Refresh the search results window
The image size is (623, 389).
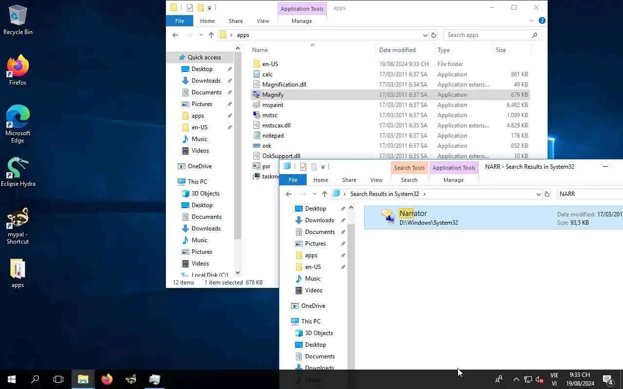pyautogui.click(x=547, y=194)
